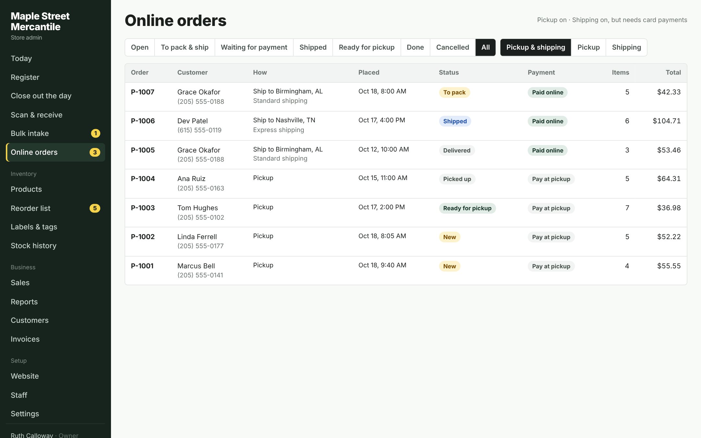Open Staff settings page
Screen dimensions: 701x438
pos(55,395)
